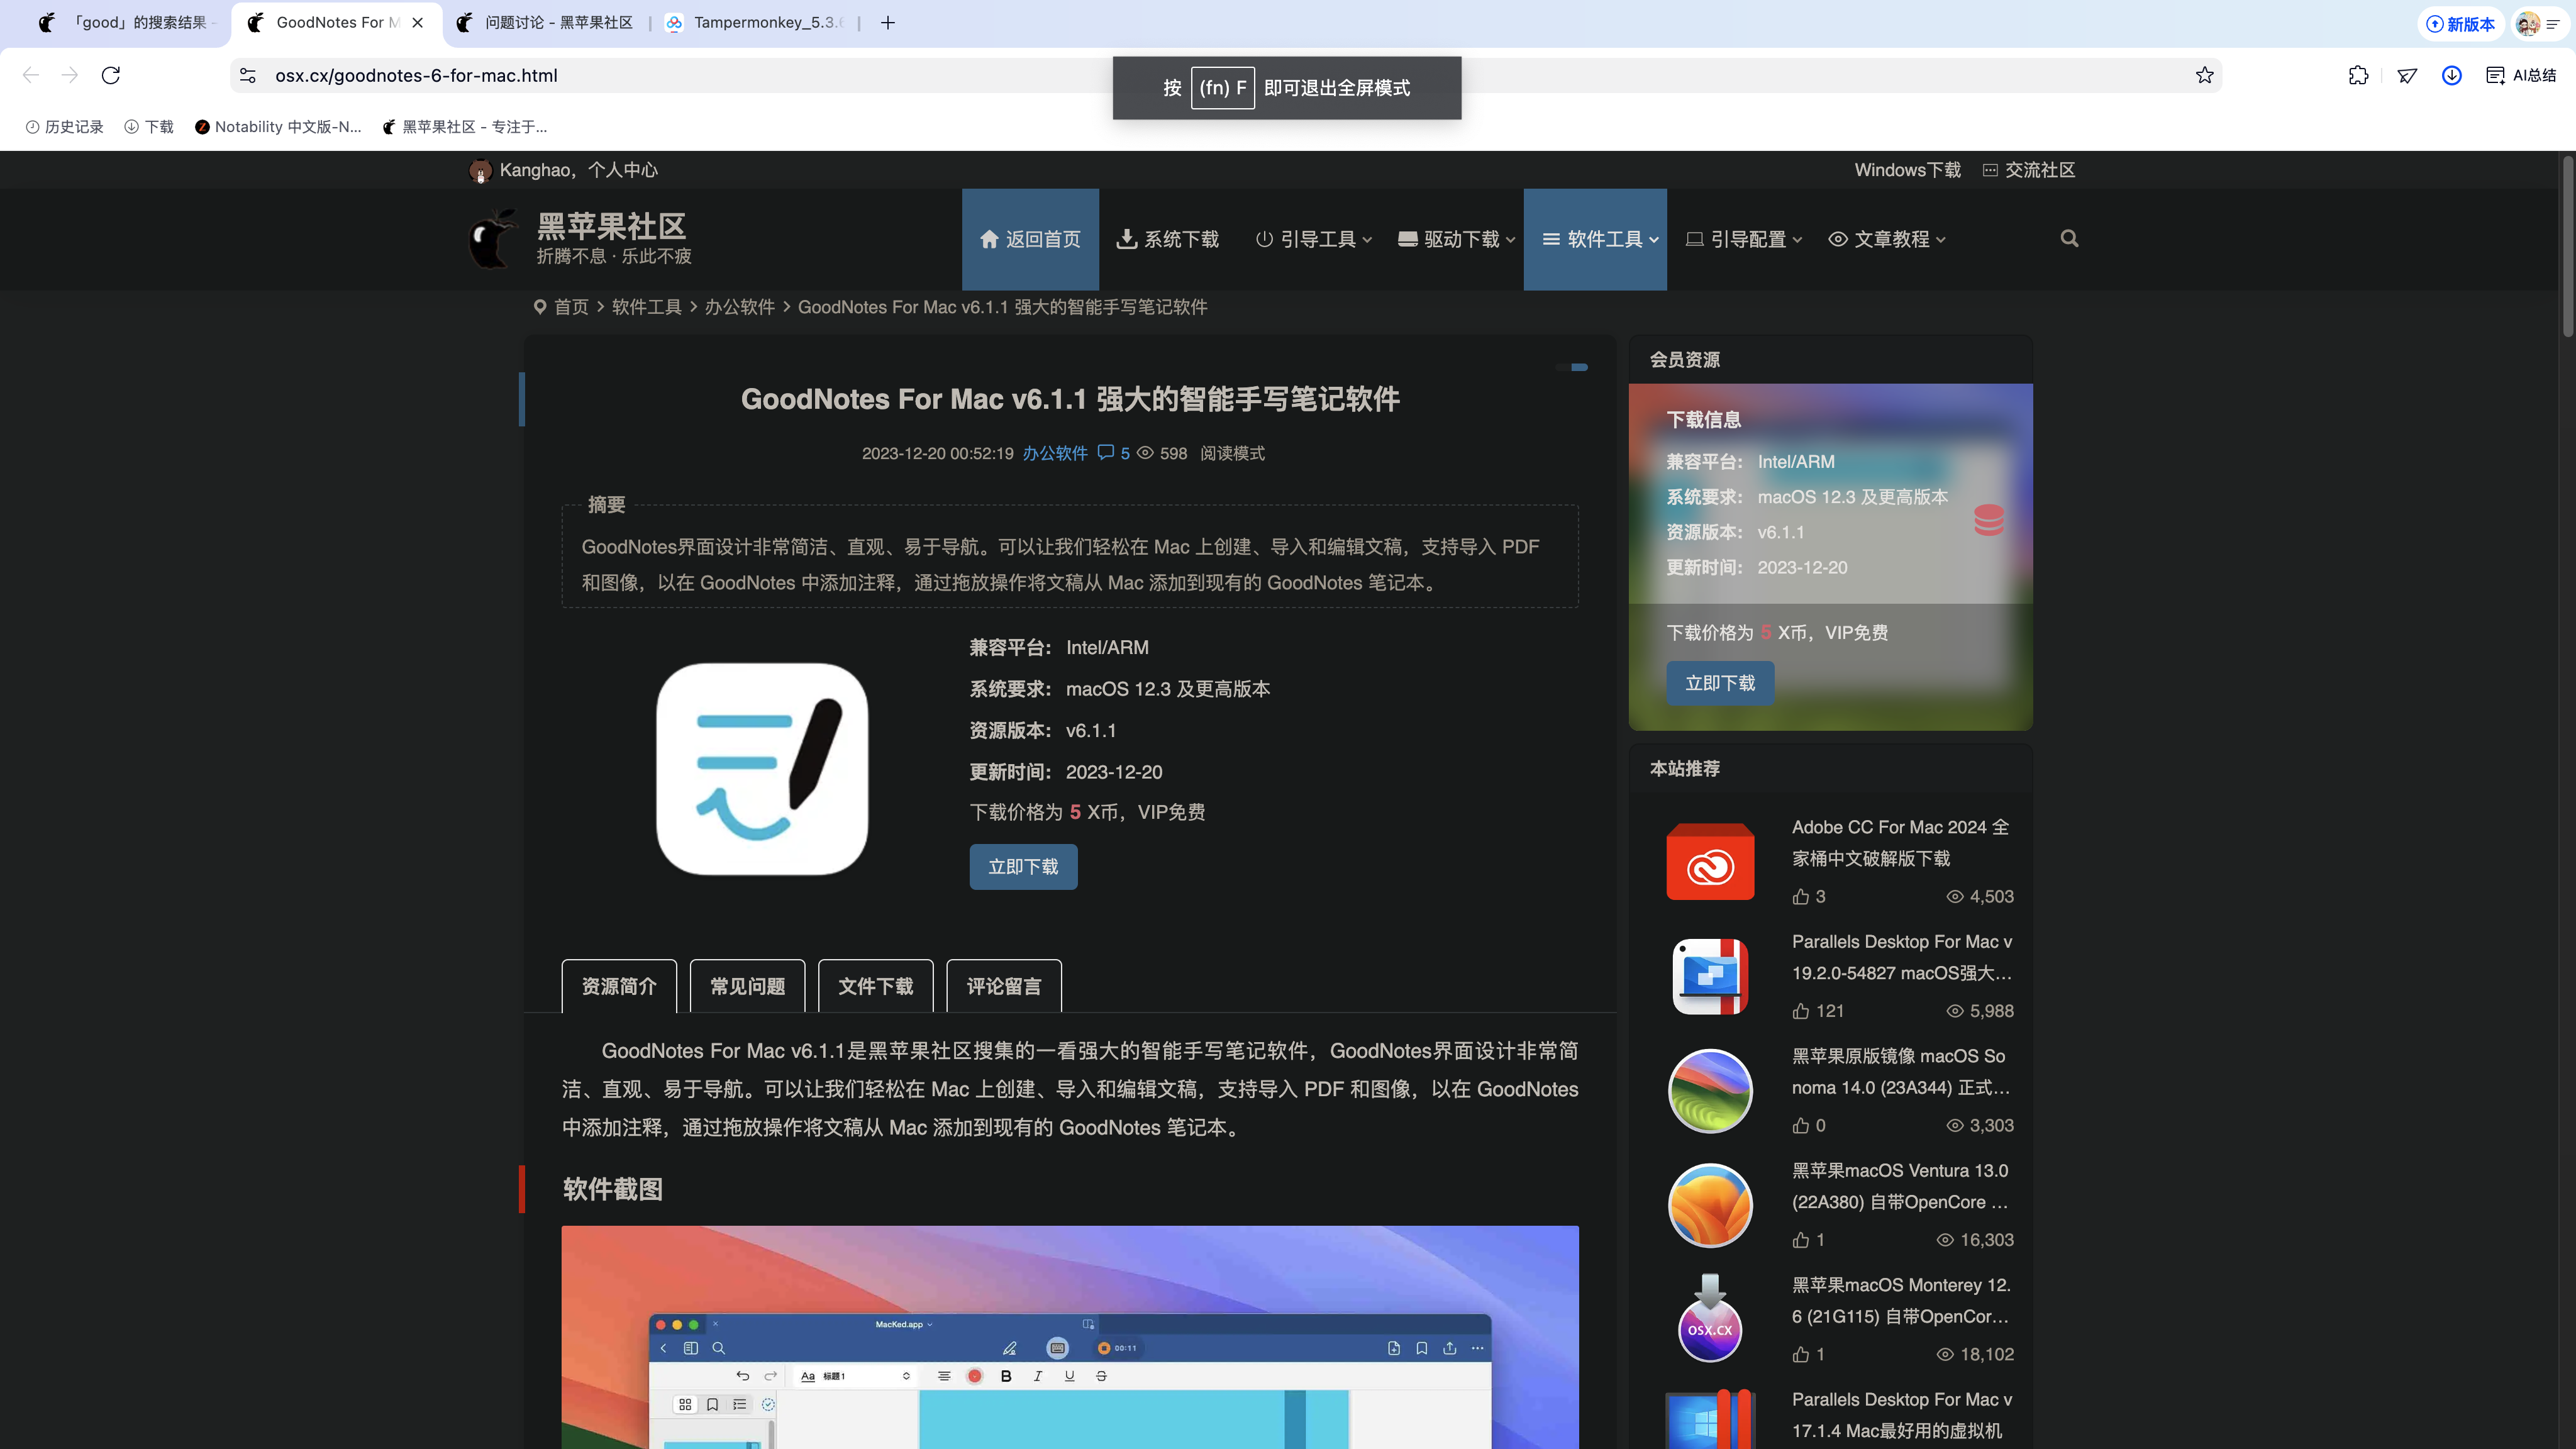Expand the 引导配置 menu
The height and width of the screenshot is (1449, 2576).
[x=1743, y=239]
